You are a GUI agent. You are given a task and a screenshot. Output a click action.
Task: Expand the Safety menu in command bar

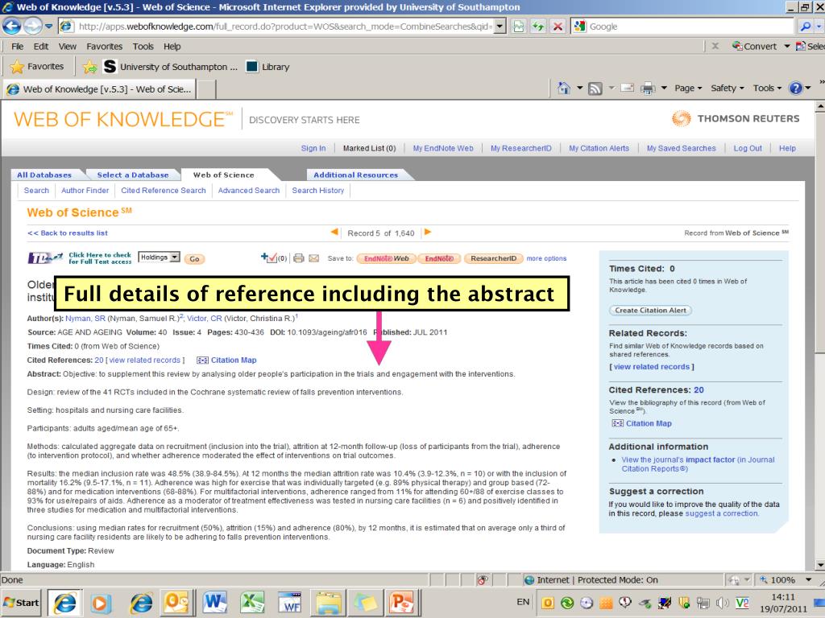[728, 89]
